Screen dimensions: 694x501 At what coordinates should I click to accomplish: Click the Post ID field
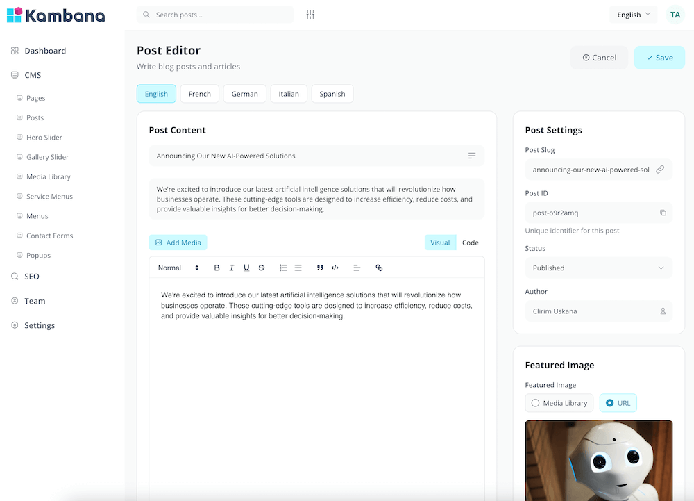coord(598,213)
